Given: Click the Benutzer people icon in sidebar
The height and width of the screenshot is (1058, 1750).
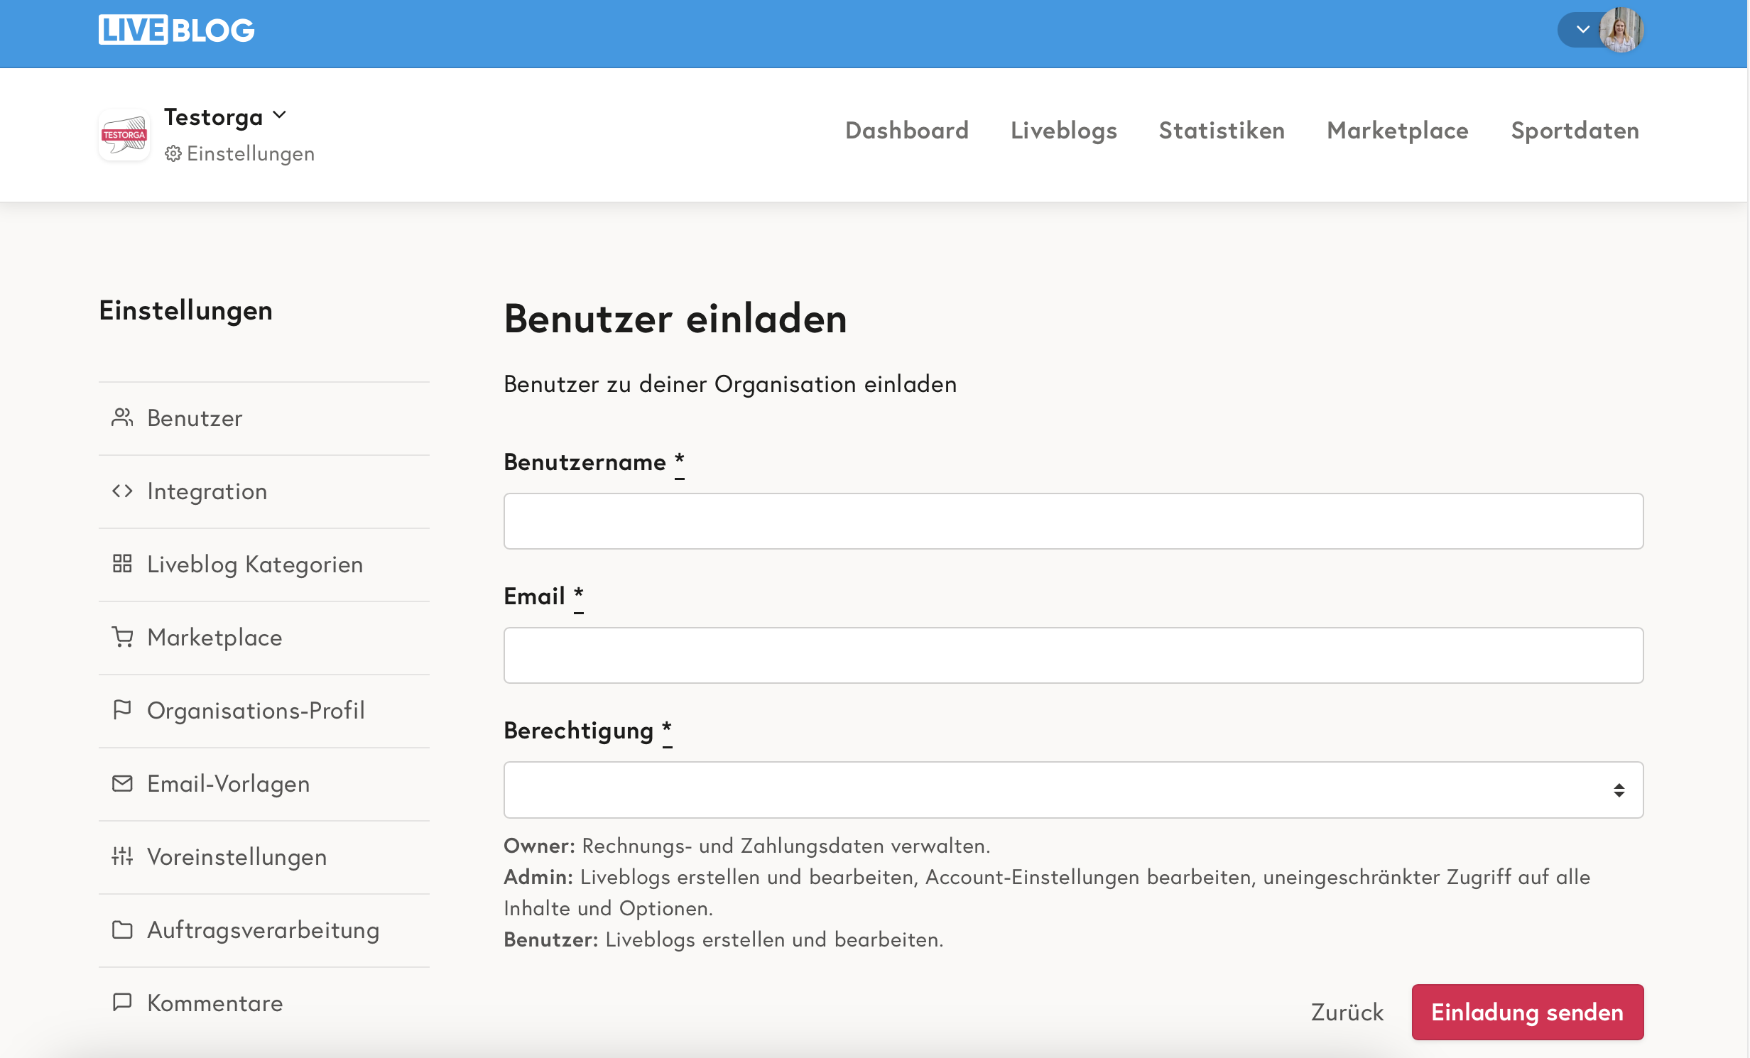Looking at the screenshot, I should 122,418.
